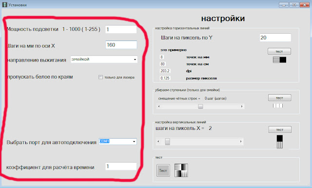The width and height of the screenshot is (312, 188).
Task: Click left arrow of even-row offset slider
Action: (x=159, y=106)
